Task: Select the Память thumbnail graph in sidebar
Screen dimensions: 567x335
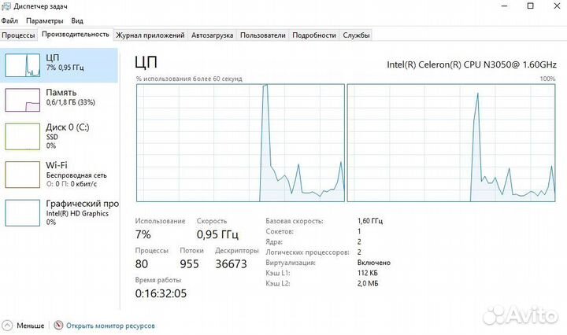Action: pyautogui.click(x=22, y=100)
